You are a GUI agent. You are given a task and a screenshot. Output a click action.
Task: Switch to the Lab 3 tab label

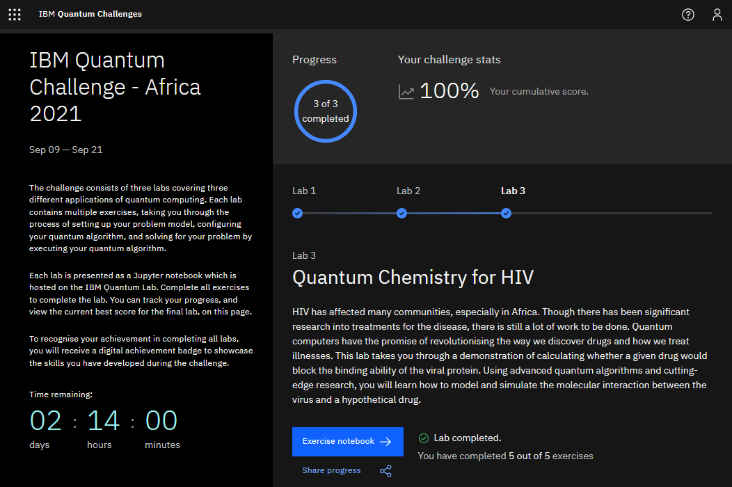pyautogui.click(x=513, y=191)
